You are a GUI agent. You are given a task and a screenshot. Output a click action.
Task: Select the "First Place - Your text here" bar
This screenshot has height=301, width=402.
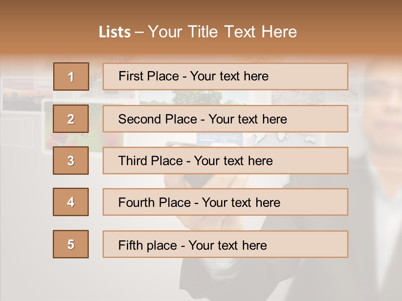point(225,77)
